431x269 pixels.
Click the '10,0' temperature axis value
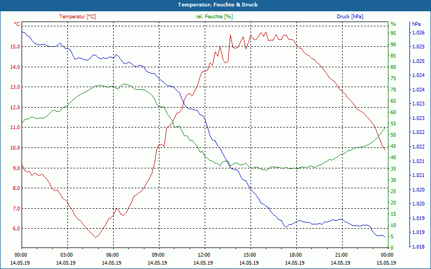pos(16,147)
